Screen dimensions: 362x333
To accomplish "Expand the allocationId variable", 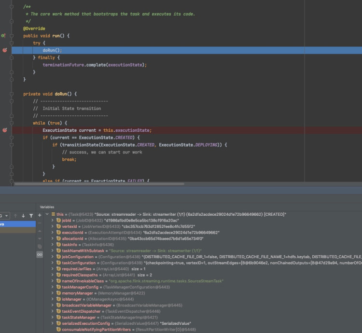I will 53,238.
